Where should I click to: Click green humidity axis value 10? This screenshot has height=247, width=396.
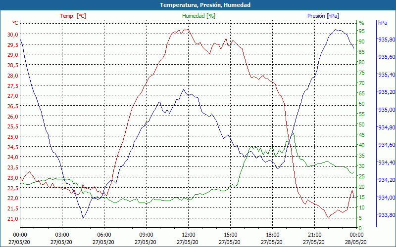point(362,207)
